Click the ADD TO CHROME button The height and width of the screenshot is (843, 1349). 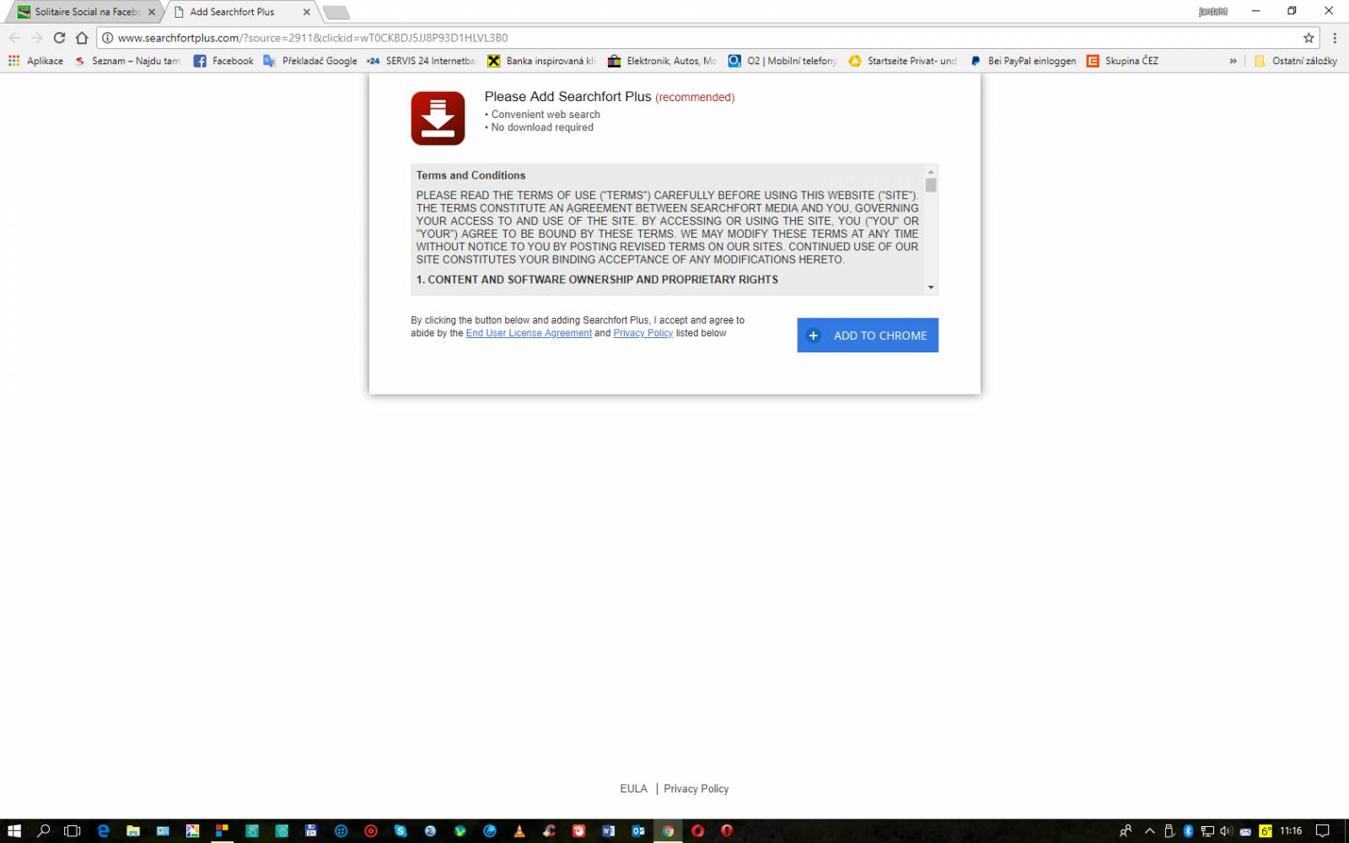[x=868, y=335]
